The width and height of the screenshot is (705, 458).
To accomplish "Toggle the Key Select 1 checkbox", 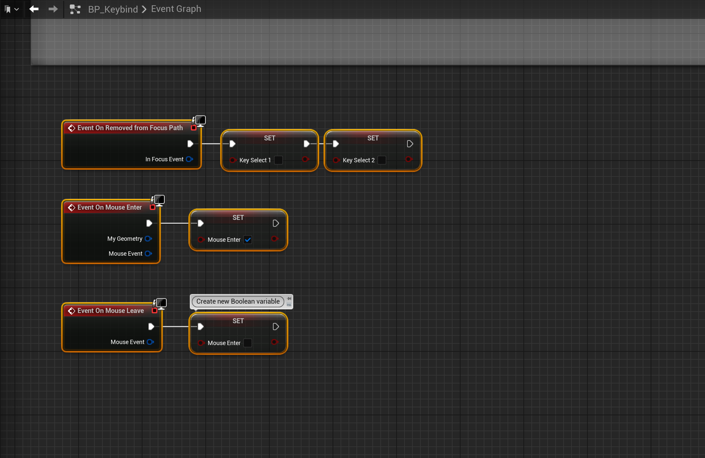I will point(279,160).
